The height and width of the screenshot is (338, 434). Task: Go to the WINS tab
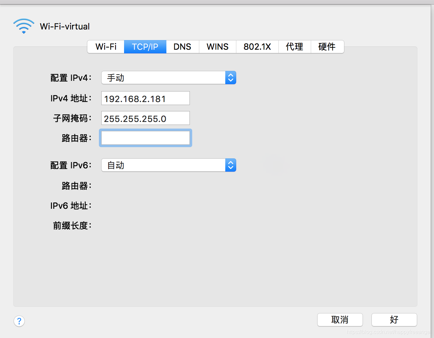click(218, 47)
